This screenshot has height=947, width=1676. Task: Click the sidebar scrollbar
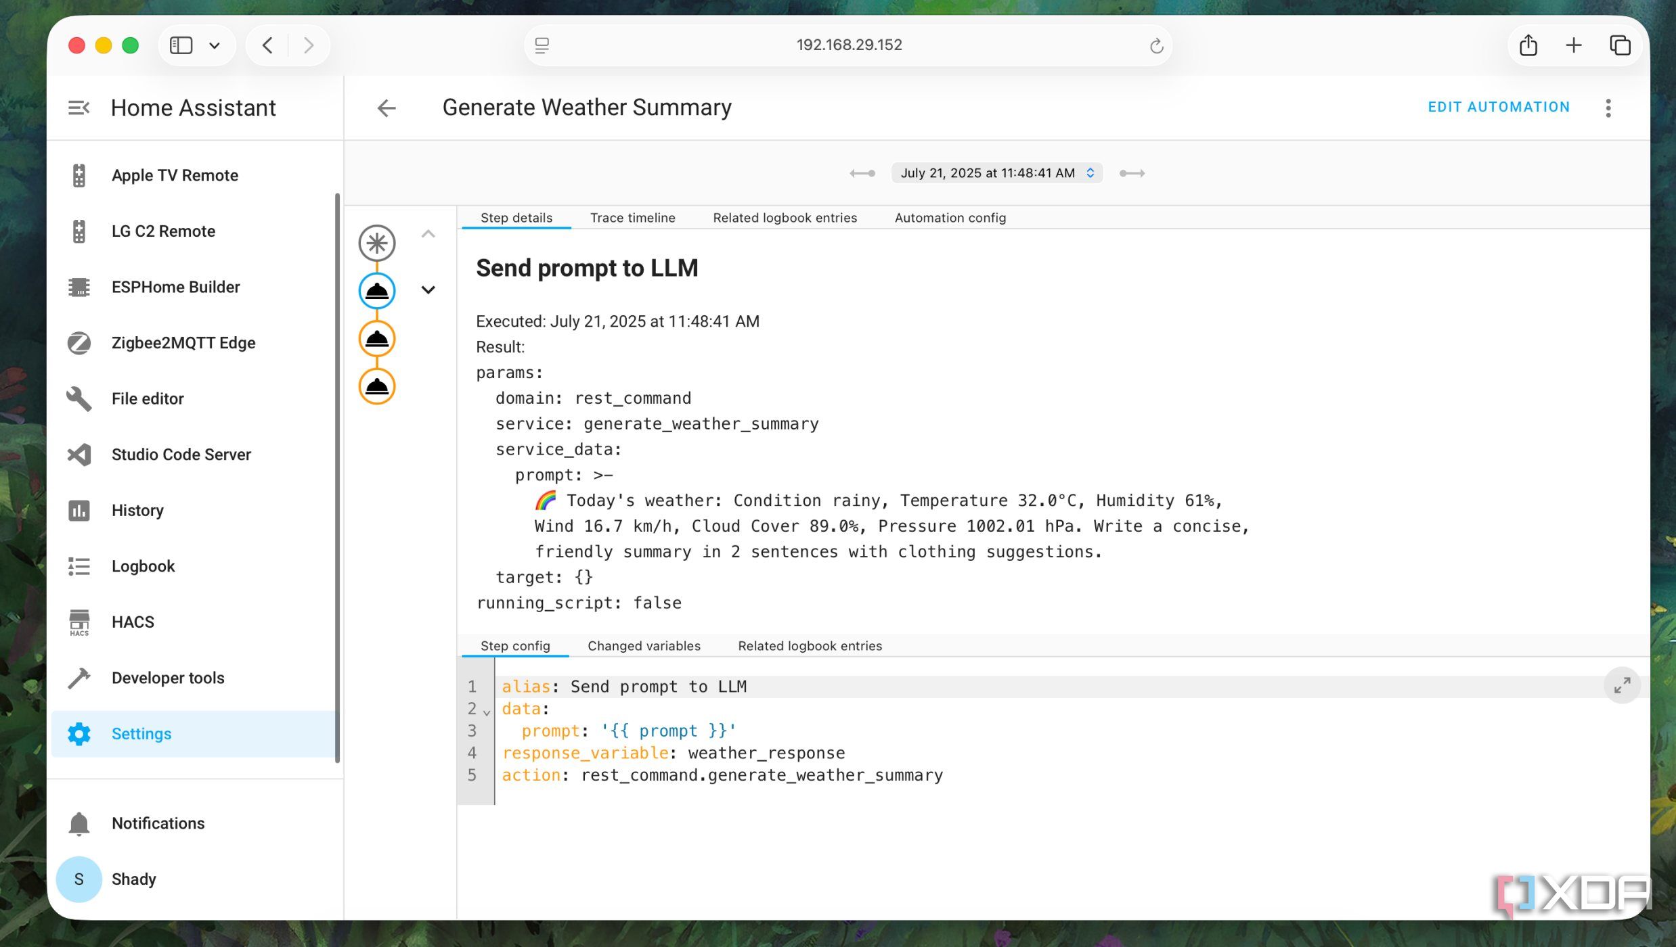click(337, 478)
